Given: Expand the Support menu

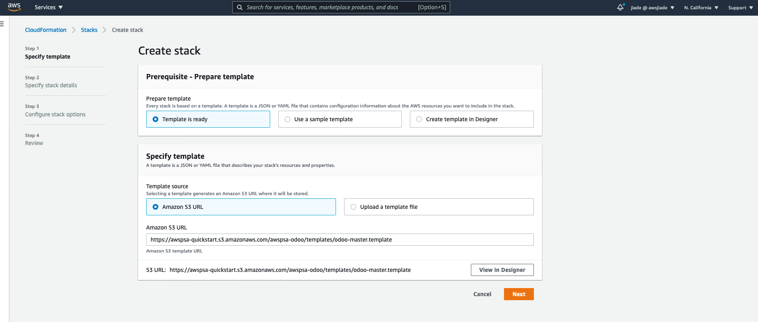Looking at the screenshot, I should click(740, 8).
